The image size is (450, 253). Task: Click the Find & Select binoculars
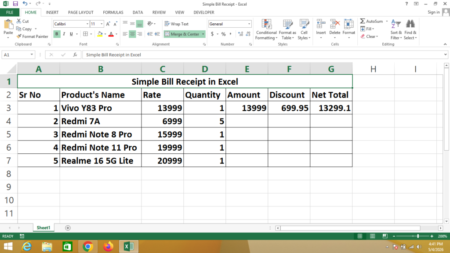point(410,24)
